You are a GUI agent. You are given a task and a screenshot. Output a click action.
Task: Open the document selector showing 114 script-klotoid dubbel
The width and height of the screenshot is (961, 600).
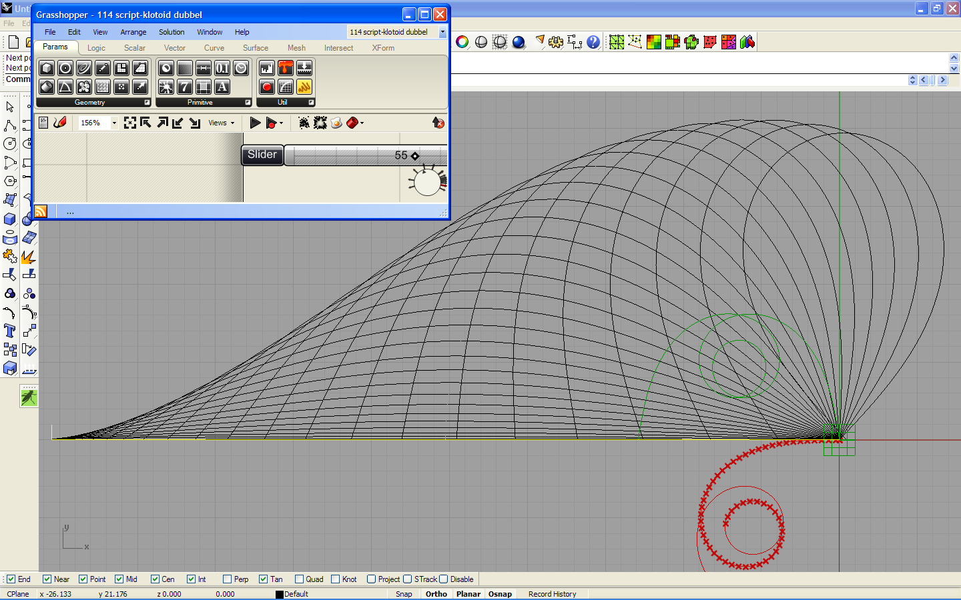point(442,32)
